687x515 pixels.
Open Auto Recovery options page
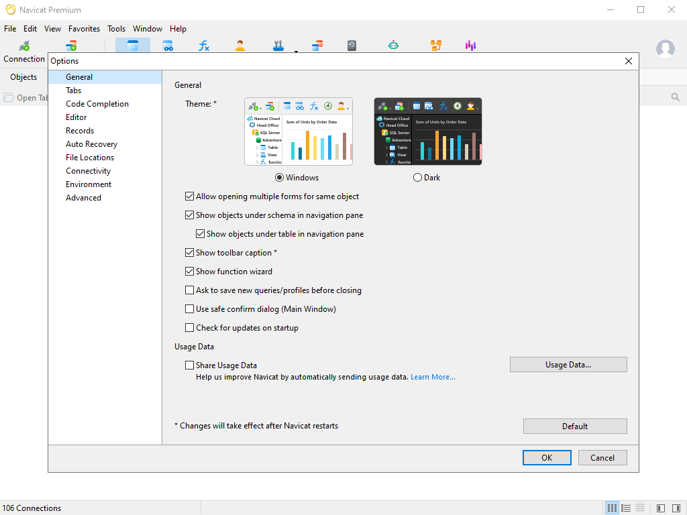(x=105, y=144)
